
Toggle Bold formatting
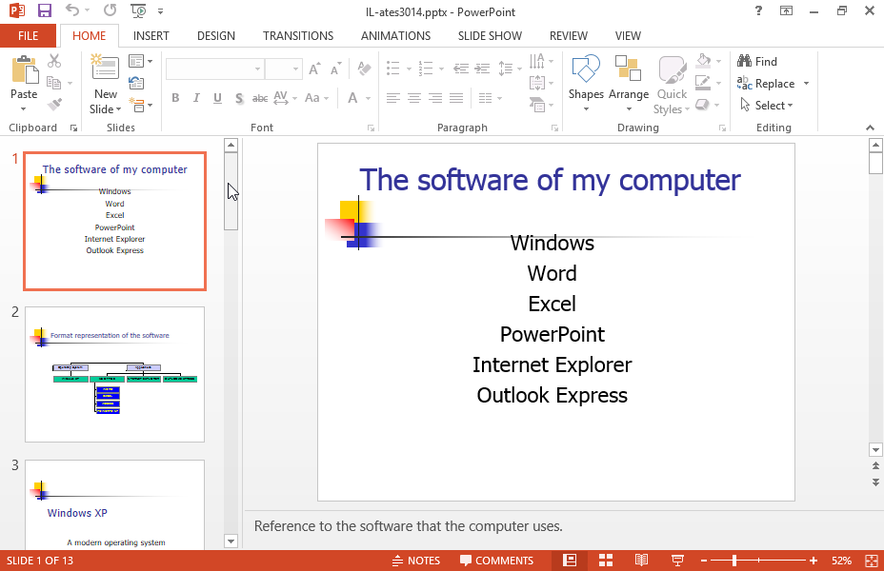point(175,98)
